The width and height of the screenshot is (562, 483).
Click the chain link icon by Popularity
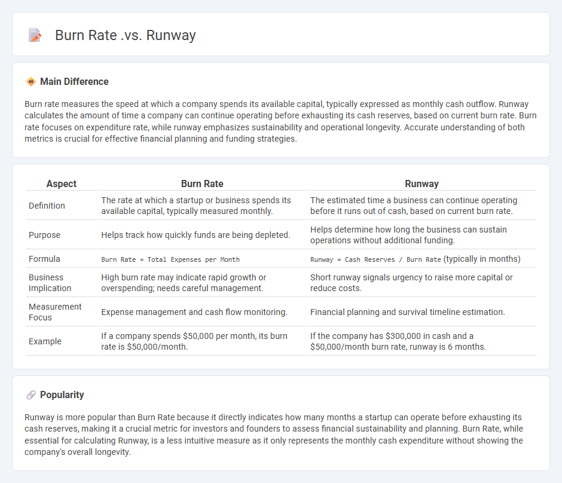31,395
